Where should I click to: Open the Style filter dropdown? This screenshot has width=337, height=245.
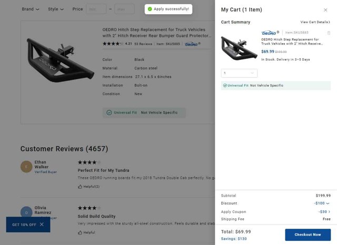56,9
